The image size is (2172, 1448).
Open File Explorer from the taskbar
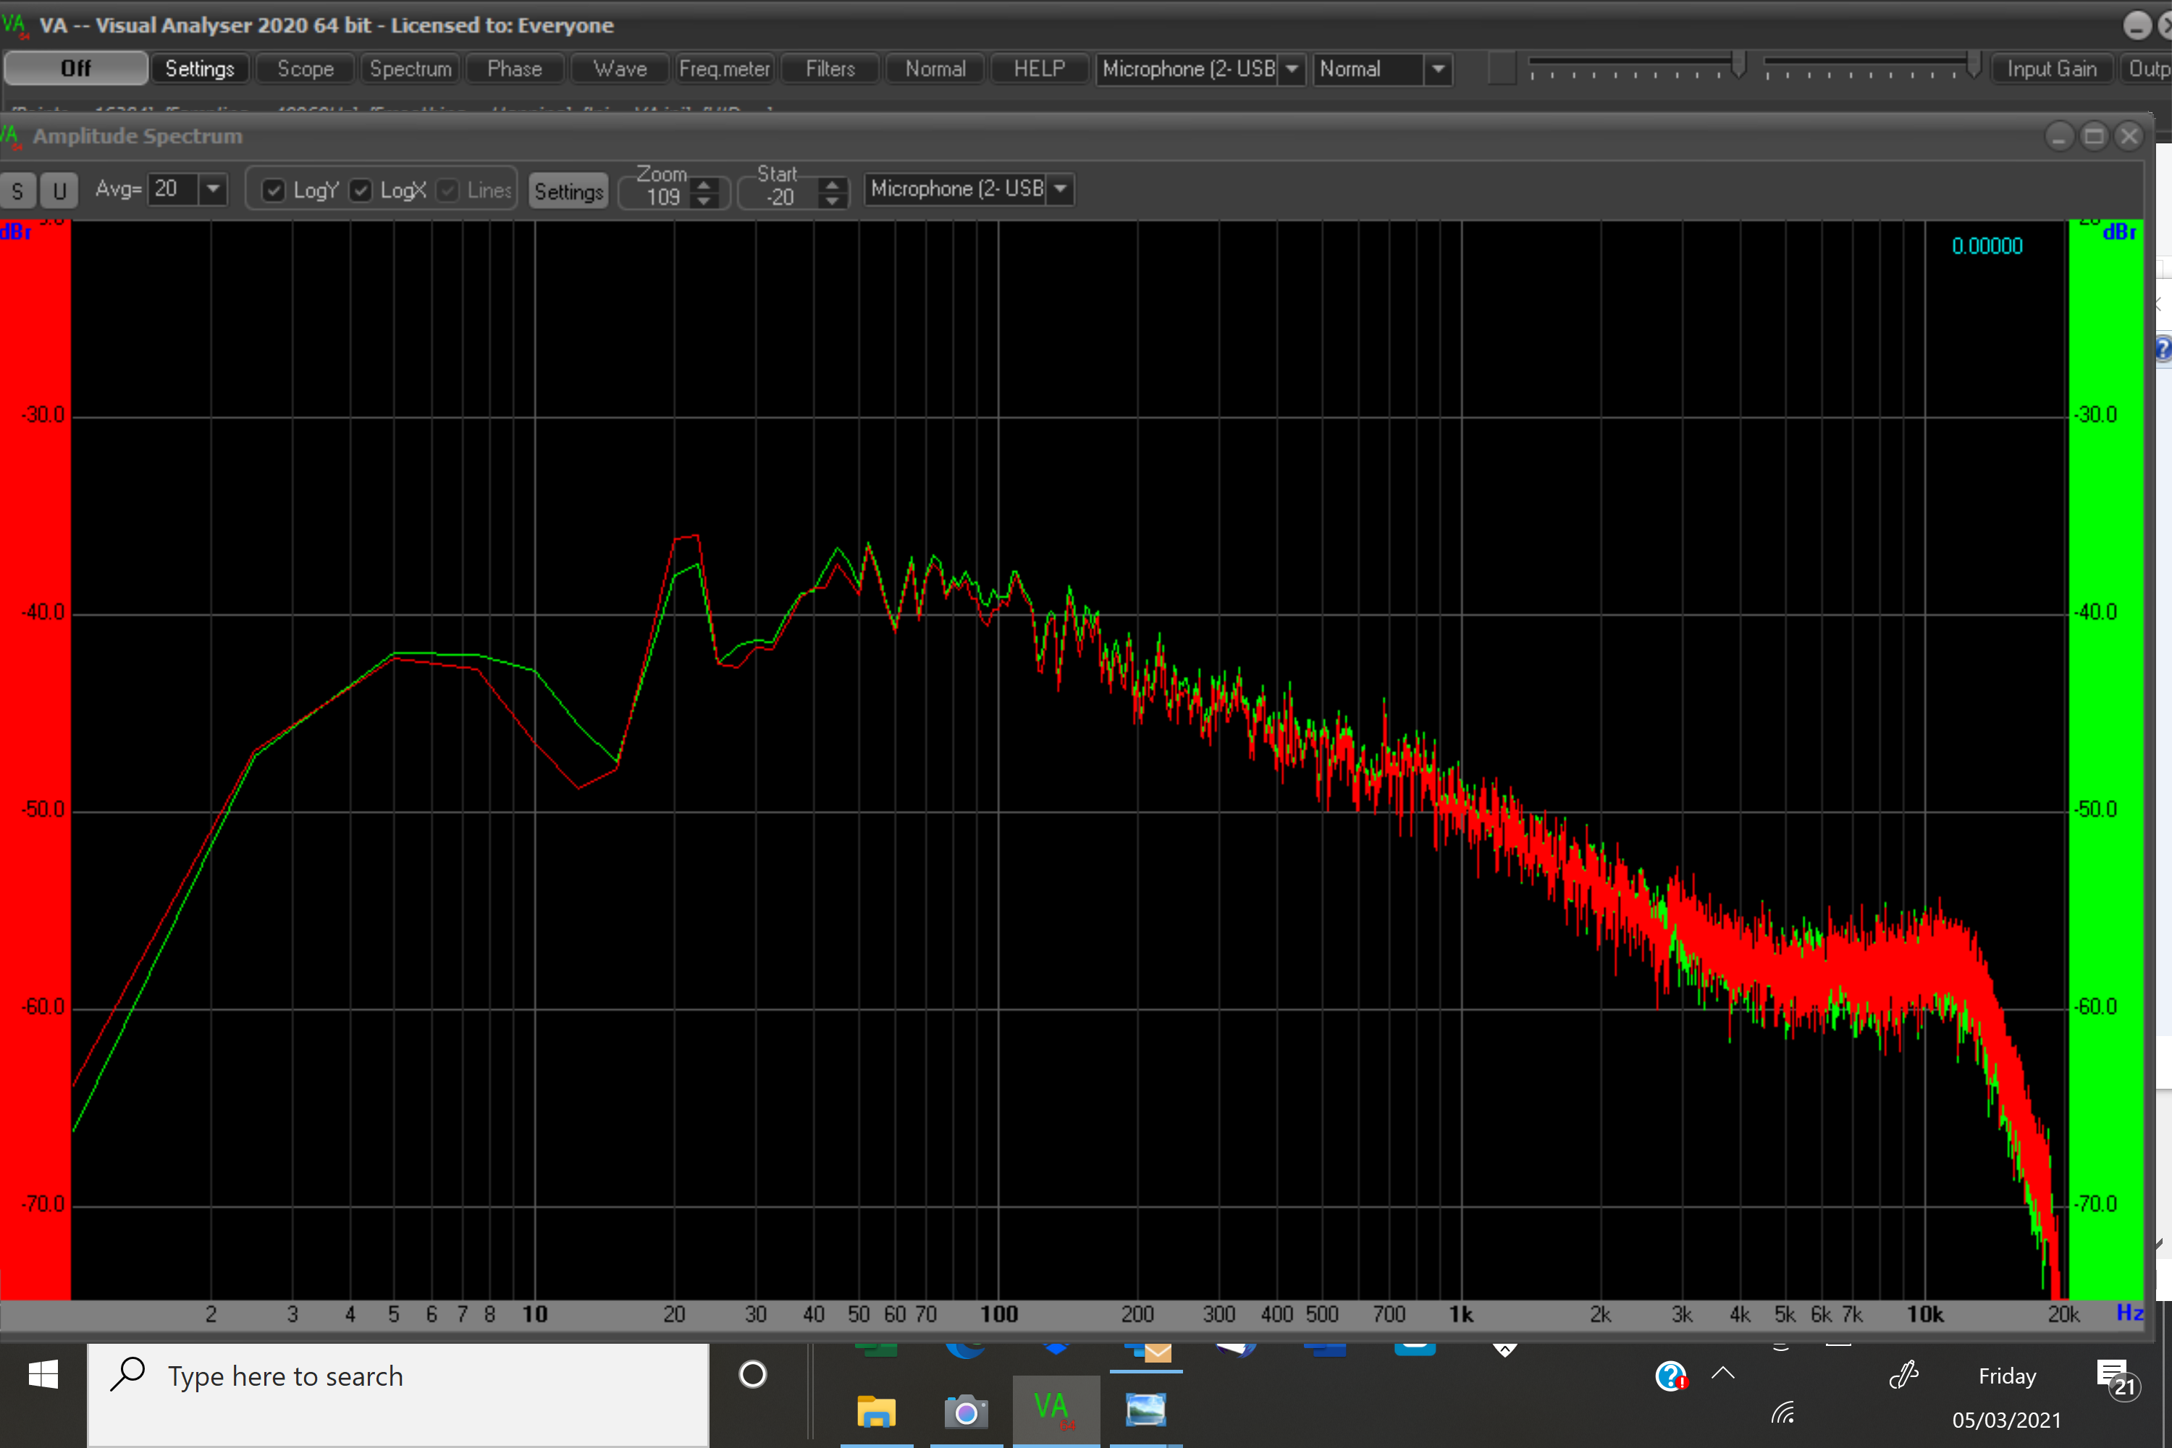click(x=875, y=1412)
